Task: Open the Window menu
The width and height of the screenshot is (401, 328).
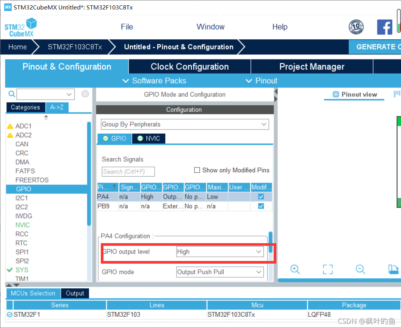Action: coord(210,27)
